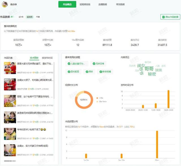
Task: Click the 18:00-24:00 bar in 发布时间分布
Action: point(169,99)
